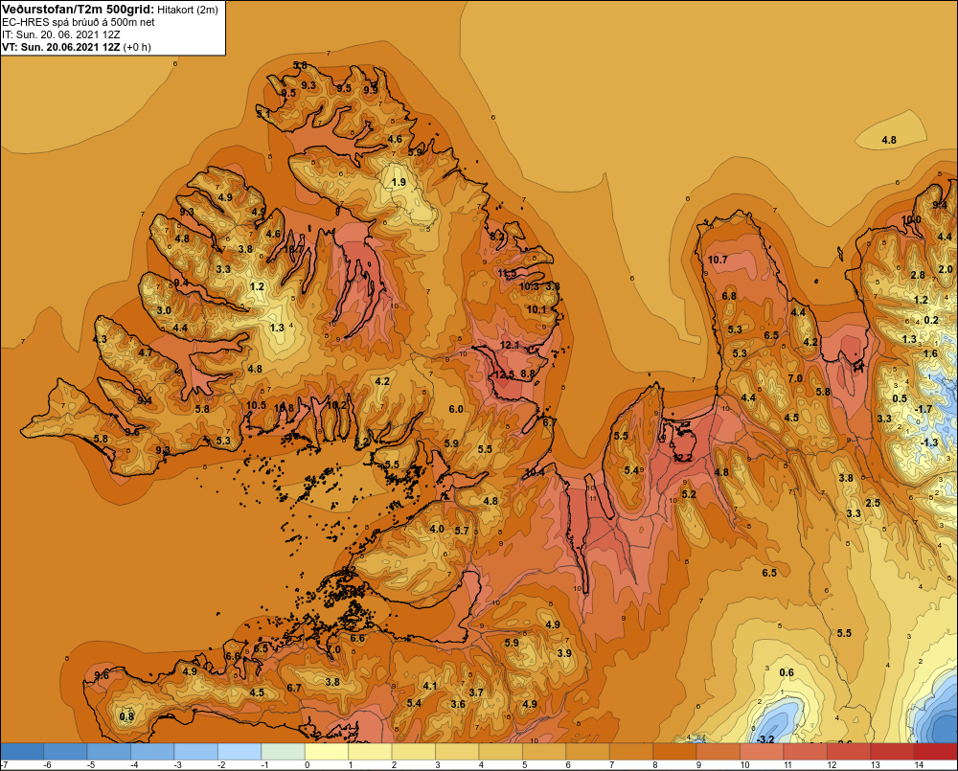Click the 11.5 temperature label

point(507,273)
